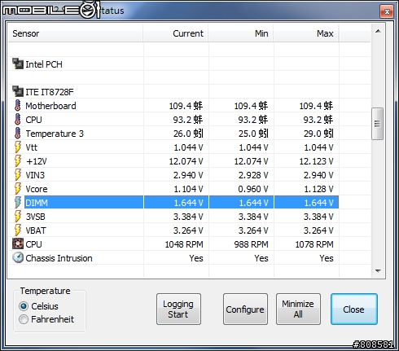Screen dimensions: 399x351
Task: Click VIN3 maximum value 2.940 V
Action: 318,175
